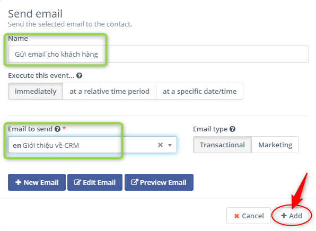The height and width of the screenshot is (231, 316).
Task: Click plus icon on New Email button
Action: 18,182
